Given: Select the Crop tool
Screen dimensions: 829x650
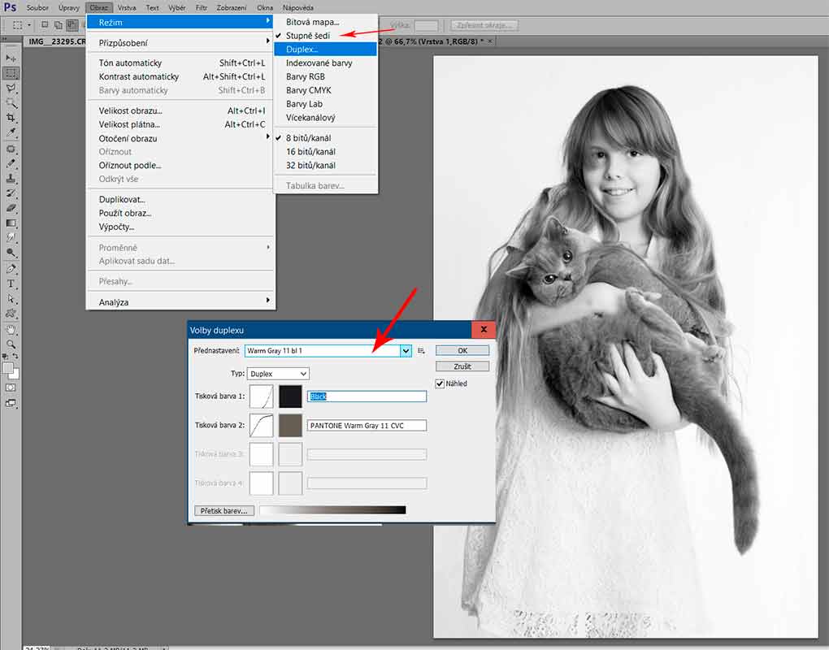Looking at the screenshot, I should tap(11, 118).
